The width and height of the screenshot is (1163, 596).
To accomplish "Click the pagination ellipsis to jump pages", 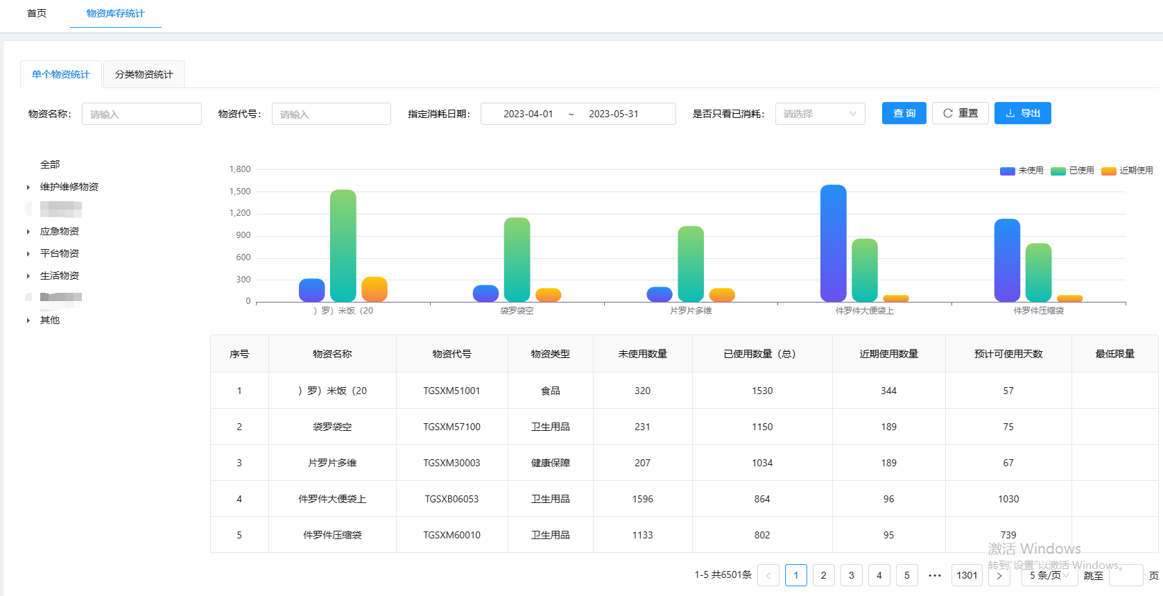I will 935,575.
